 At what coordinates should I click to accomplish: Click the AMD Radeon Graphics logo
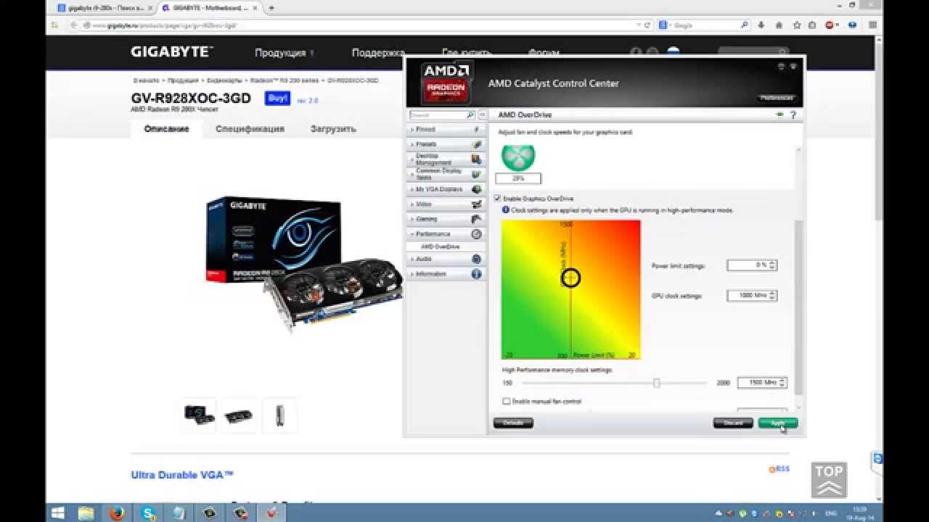[x=446, y=81]
